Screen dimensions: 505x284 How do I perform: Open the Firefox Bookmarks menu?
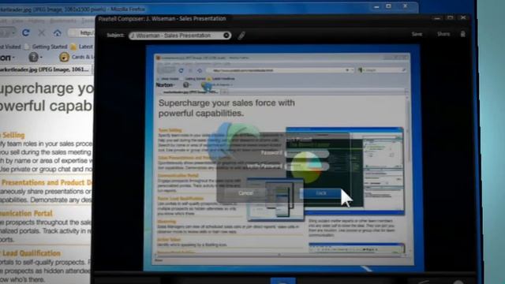tap(63, 21)
